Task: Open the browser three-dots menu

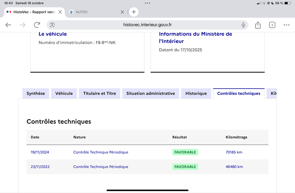Action: pos(287,25)
